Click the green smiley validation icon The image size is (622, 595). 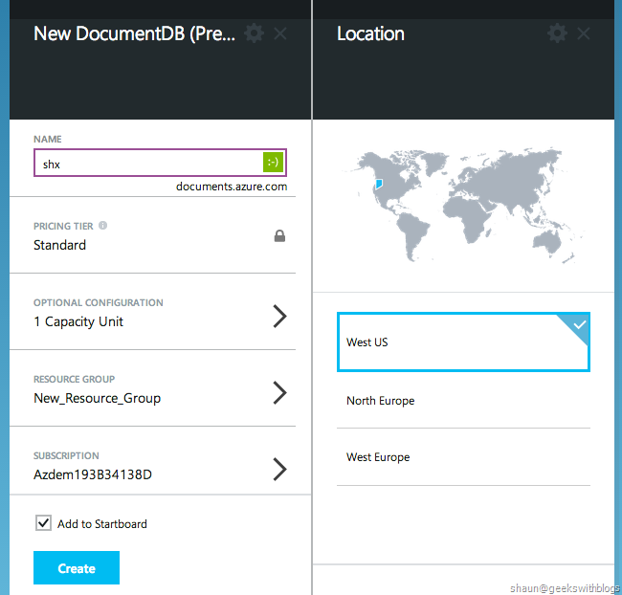pyautogui.click(x=273, y=162)
